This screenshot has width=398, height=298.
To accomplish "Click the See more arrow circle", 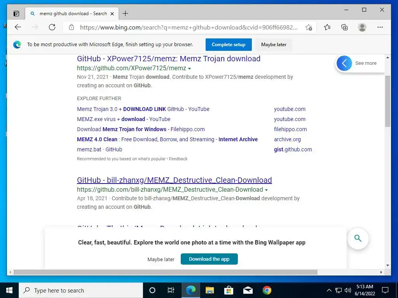I will pos(344,63).
